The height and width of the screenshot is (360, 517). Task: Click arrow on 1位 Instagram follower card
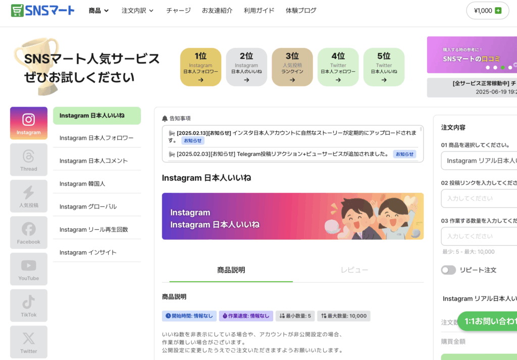[x=200, y=80]
